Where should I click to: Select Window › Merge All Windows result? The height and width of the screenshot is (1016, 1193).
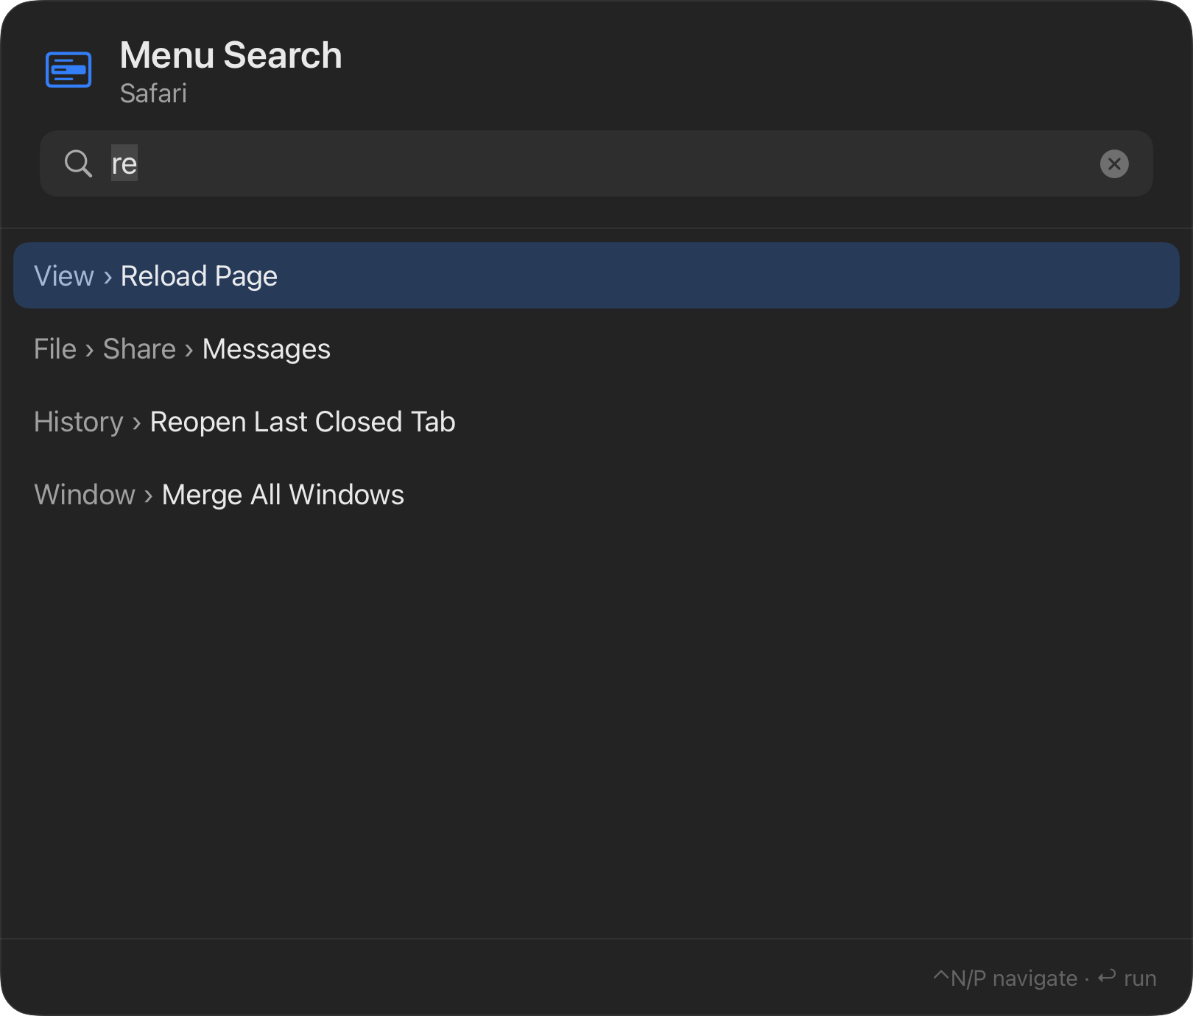pos(596,494)
